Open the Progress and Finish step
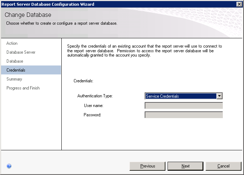The width and height of the screenshot is (244, 175). (23, 88)
